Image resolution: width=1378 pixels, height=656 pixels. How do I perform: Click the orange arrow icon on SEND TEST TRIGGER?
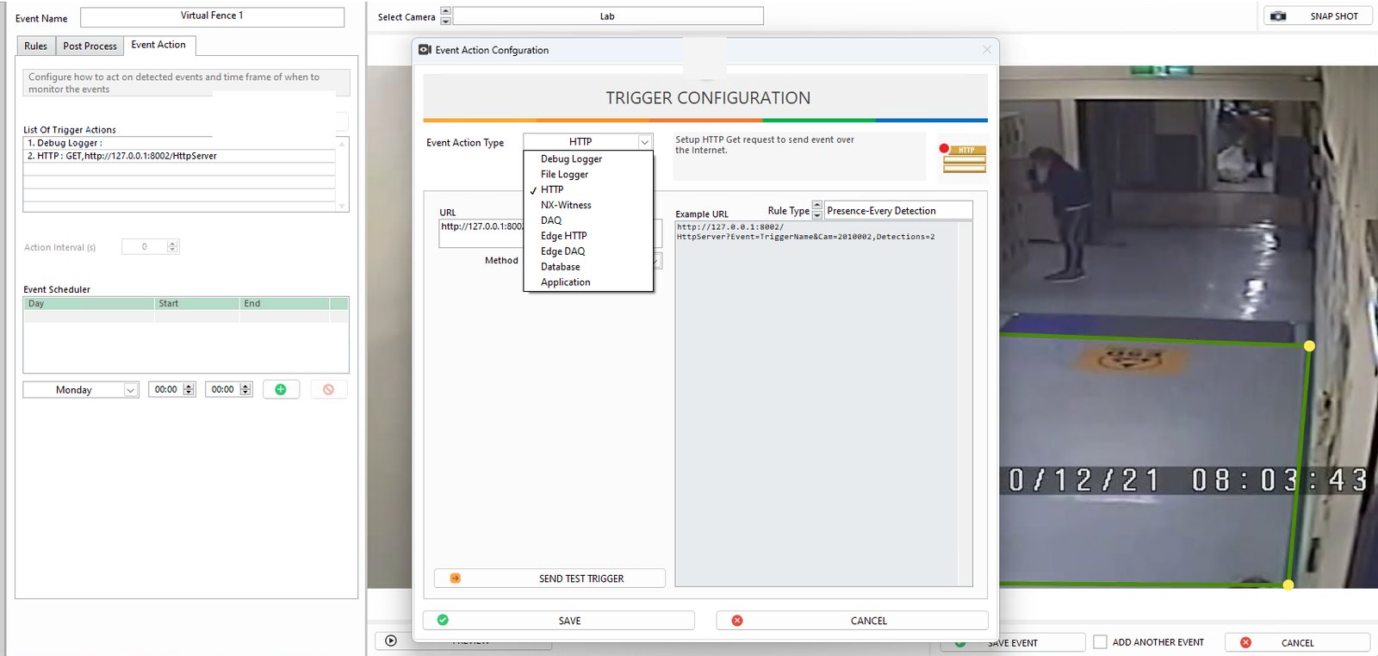point(456,579)
